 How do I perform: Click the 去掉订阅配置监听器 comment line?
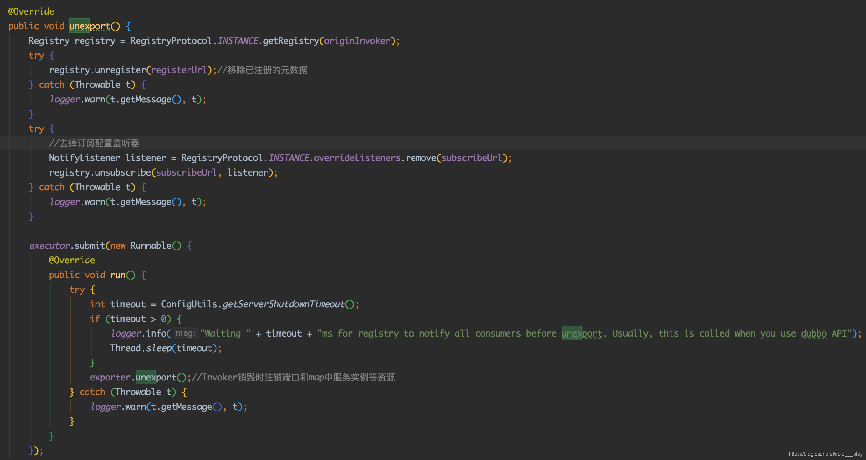pos(94,143)
